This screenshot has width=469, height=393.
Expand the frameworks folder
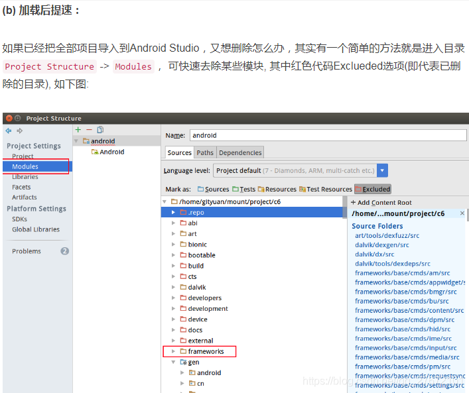click(173, 351)
